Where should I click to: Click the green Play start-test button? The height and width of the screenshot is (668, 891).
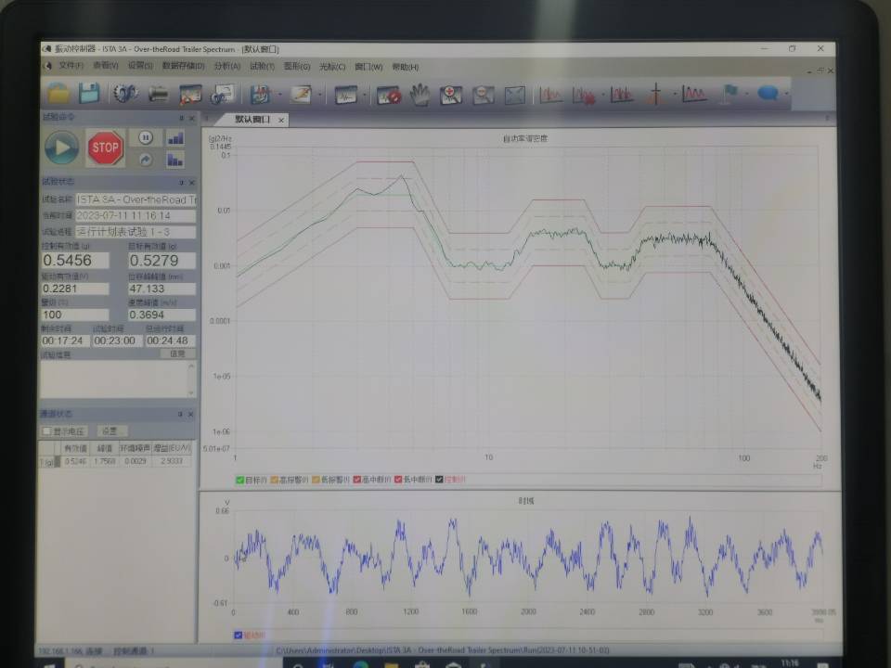click(61, 148)
